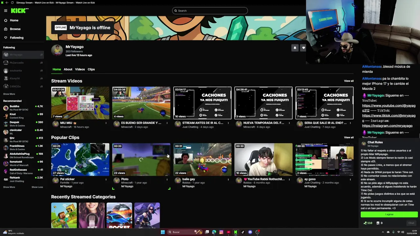Open MrYayago's profile avatar
The image size is (420, 236).
pyautogui.click(x=57, y=50)
